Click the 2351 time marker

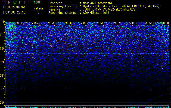(19, 23)
